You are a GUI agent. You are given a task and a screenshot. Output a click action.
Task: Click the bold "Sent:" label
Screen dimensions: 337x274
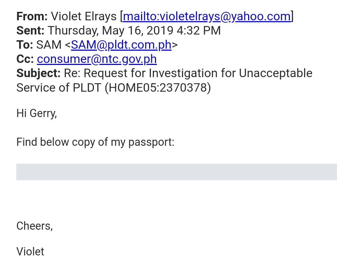pyautogui.click(x=30, y=30)
